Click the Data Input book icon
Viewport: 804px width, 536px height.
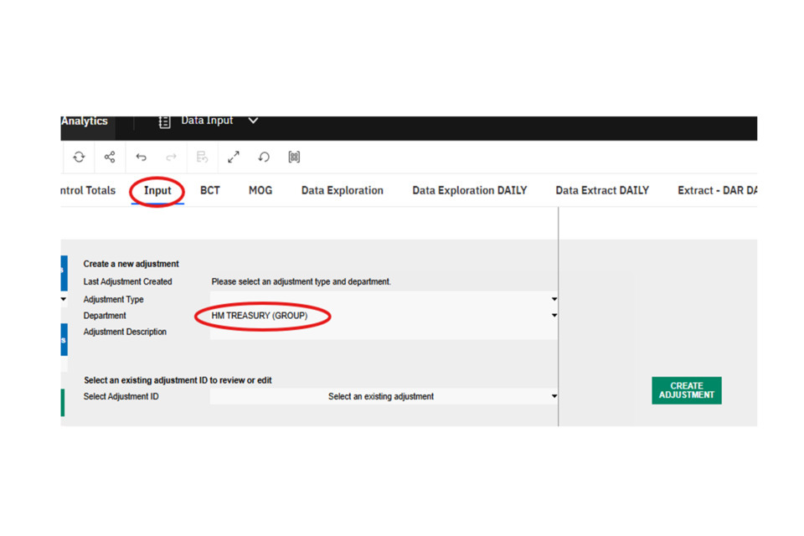pyautogui.click(x=165, y=121)
